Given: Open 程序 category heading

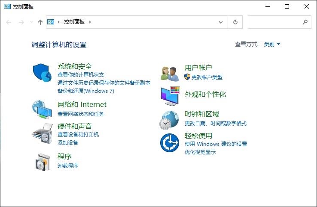Looking at the screenshot, I should (64, 156).
